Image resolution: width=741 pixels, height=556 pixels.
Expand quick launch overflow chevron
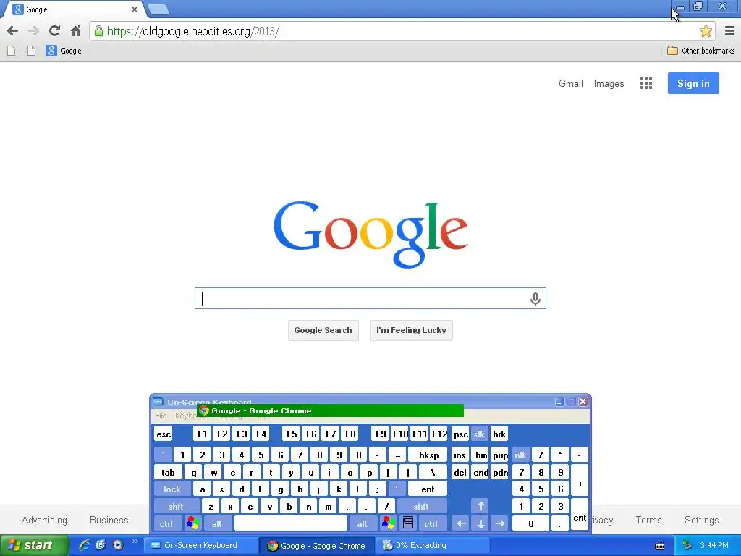(135, 542)
